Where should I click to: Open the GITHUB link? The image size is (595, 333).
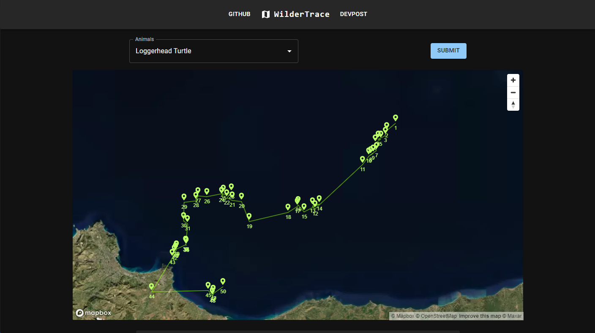pyautogui.click(x=239, y=14)
